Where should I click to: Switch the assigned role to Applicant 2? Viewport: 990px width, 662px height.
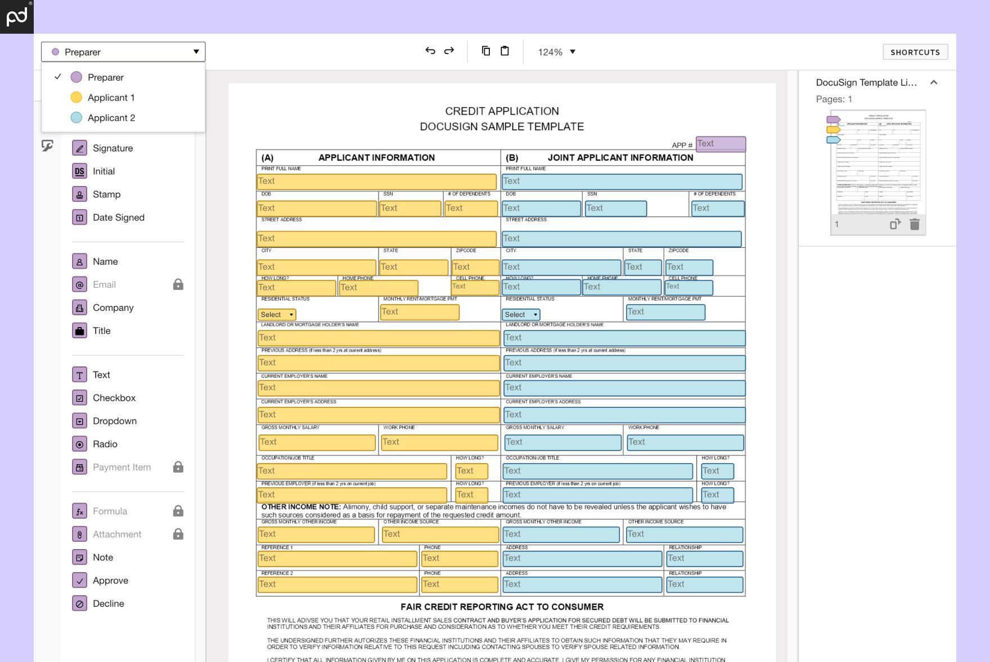[111, 117]
